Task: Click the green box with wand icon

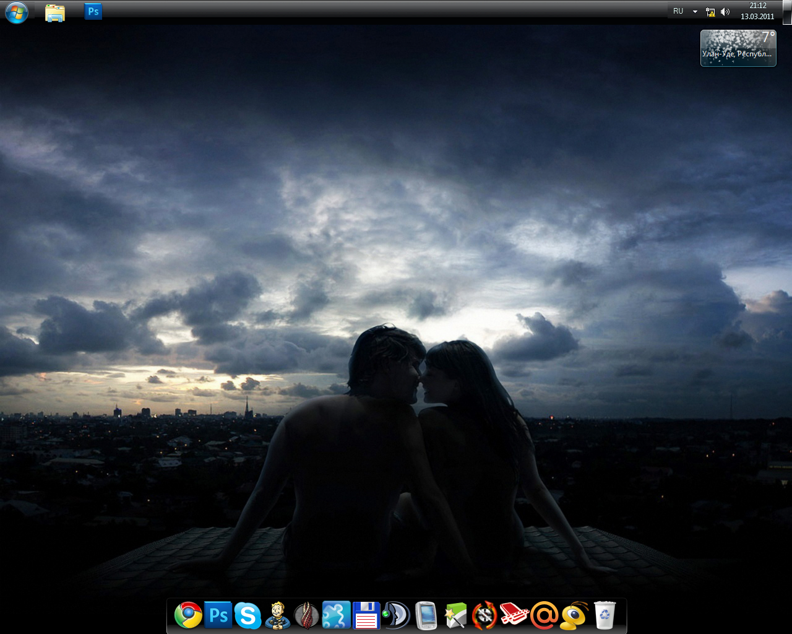Action: tap(455, 615)
